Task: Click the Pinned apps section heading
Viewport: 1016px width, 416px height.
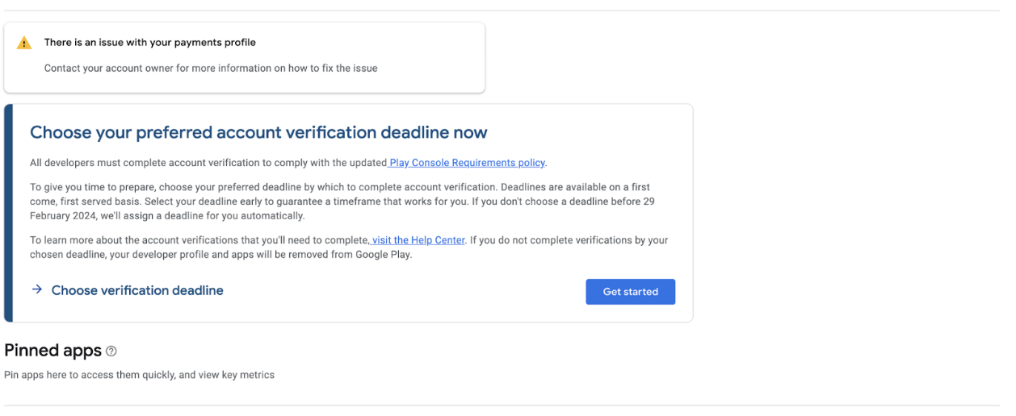Action: [x=53, y=351]
